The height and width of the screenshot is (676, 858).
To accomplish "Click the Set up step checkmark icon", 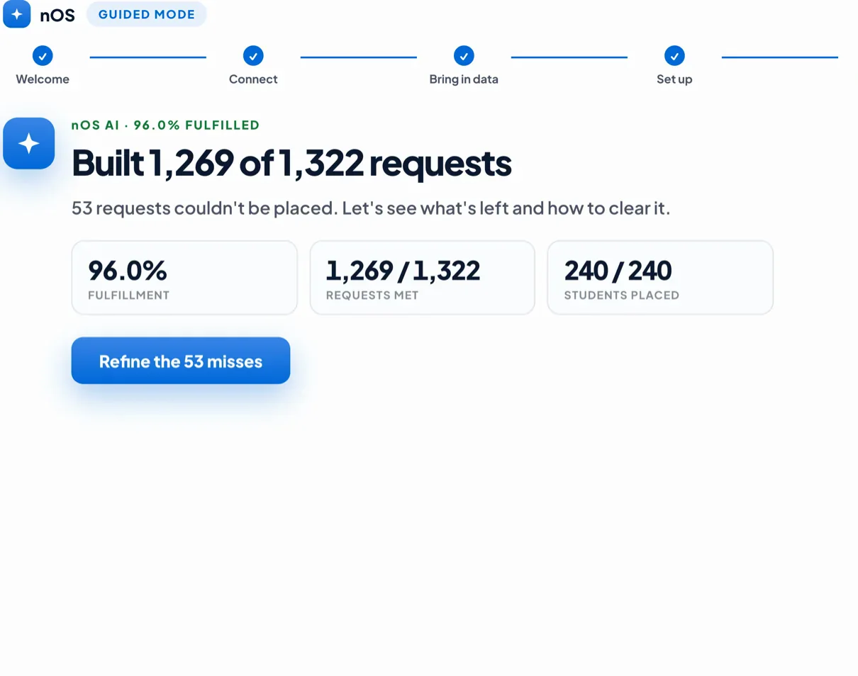I will 674,55.
